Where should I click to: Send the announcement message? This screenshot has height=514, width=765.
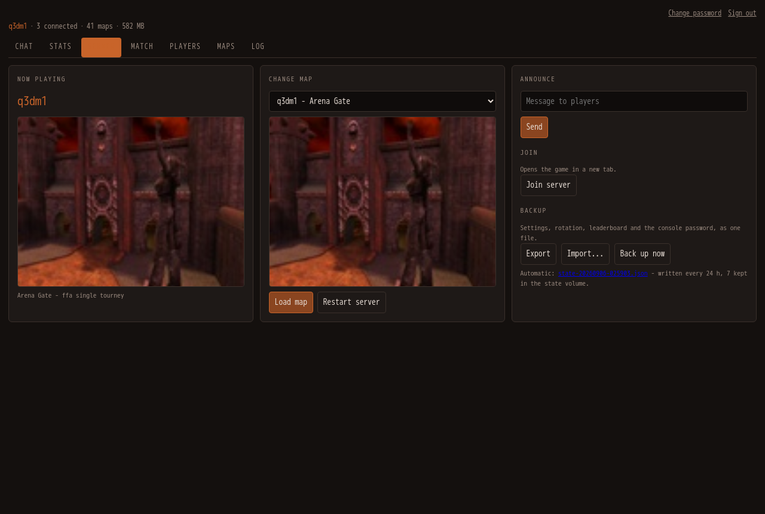[534, 127]
